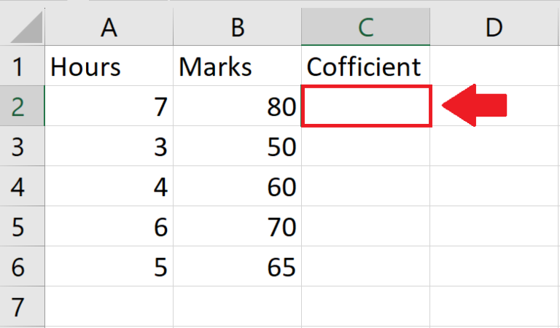Click the Cofficient header cell
This screenshot has height=328, width=560.
pyautogui.click(x=365, y=67)
